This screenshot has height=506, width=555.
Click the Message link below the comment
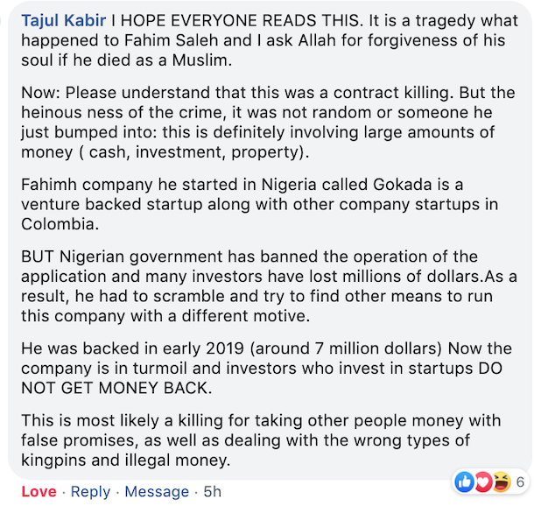157,491
